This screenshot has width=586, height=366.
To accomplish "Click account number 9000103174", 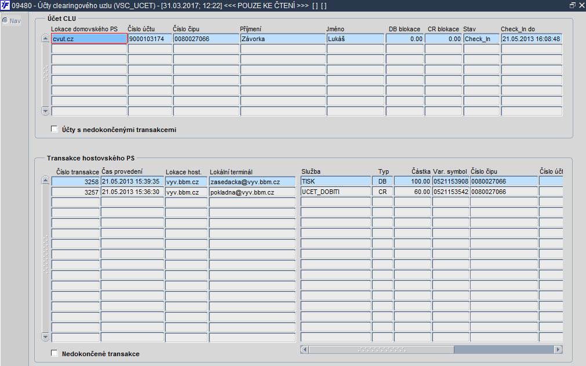I will (x=150, y=38).
